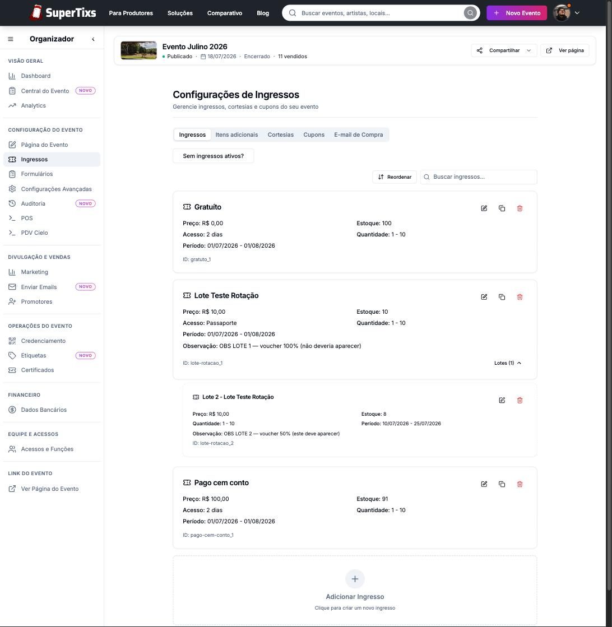Open Marketing section

52,272
